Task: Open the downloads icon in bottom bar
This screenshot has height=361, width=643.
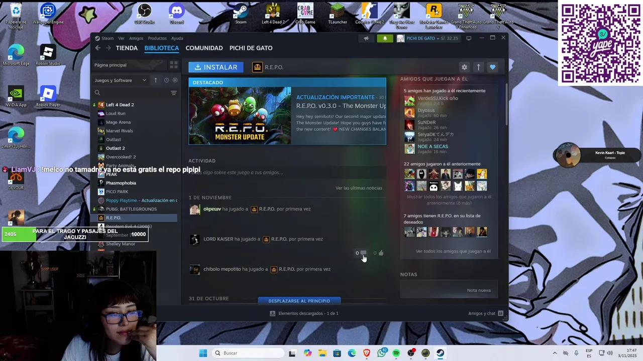Action: (x=273, y=313)
